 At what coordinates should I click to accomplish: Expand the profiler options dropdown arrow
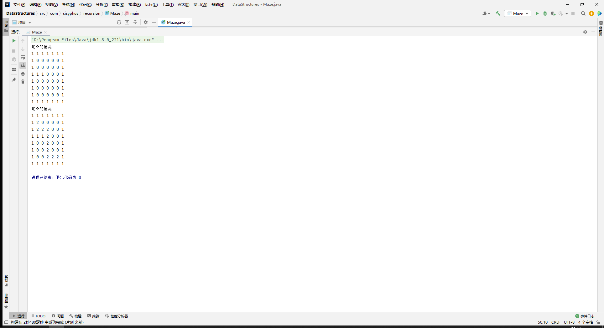tap(567, 13)
